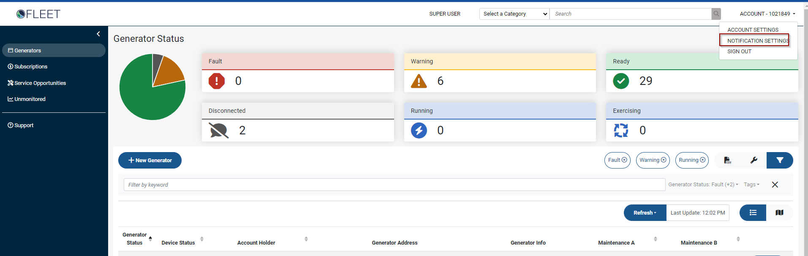This screenshot has width=808, height=256.
Task: Click the CSV export icon
Action: (x=727, y=160)
